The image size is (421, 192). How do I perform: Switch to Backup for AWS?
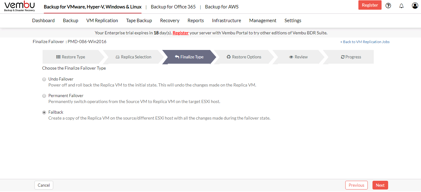coord(222,7)
